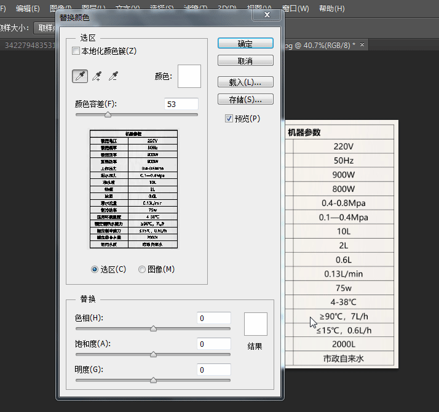
Task: Click the 颜色容差 slider handle
Action: point(108,114)
